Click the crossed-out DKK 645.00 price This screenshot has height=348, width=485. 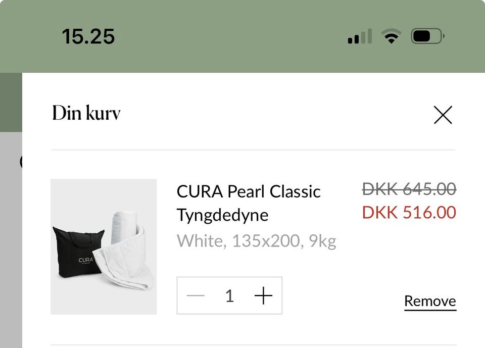tap(409, 189)
